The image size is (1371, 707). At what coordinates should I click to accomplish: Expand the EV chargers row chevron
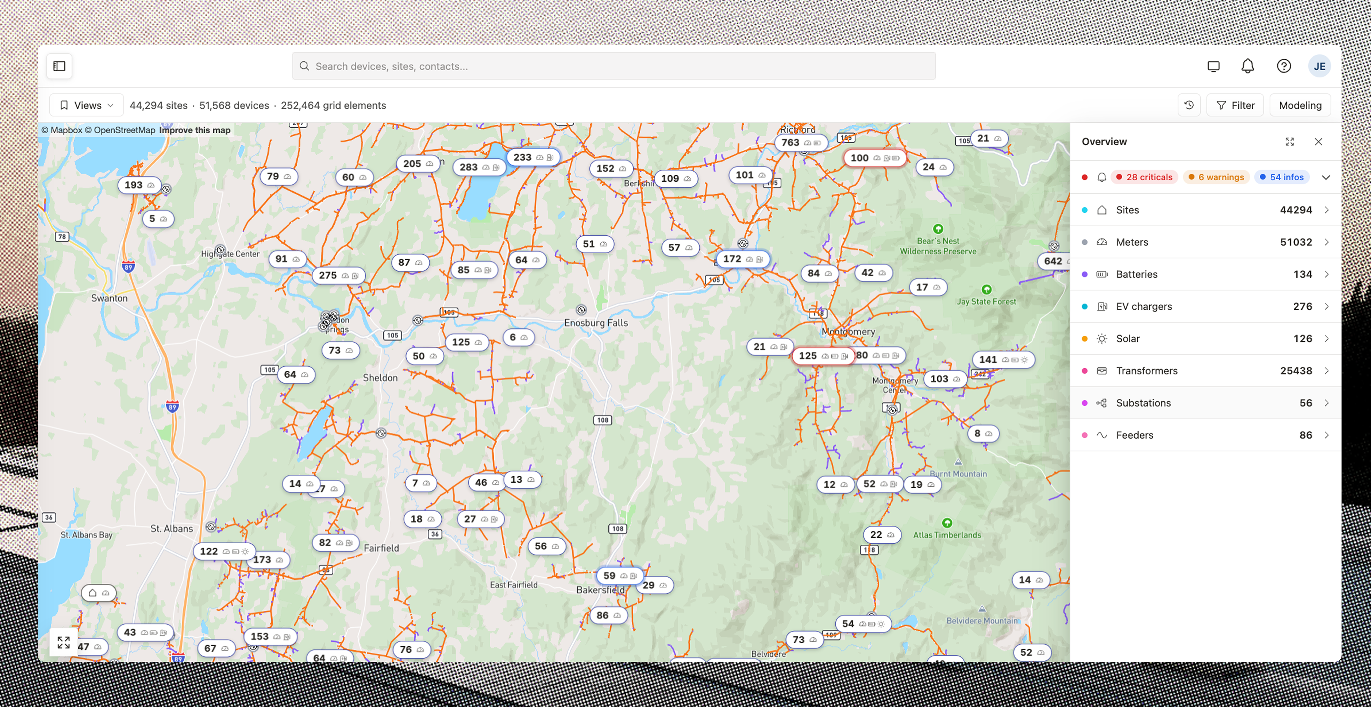click(x=1326, y=306)
